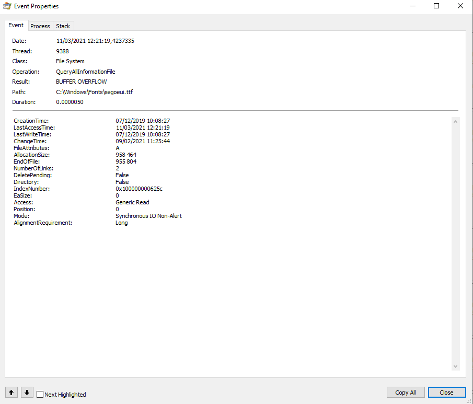Viewport: 473px width, 404px height.
Task: Maximize the Event Properties window
Action: click(x=436, y=6)
